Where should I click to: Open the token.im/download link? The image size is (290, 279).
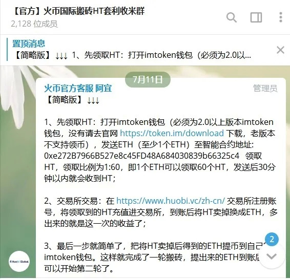[x=172, y=133]
